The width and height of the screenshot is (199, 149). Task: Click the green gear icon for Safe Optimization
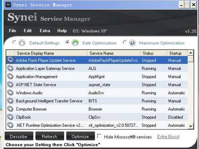[x=75, y=43]
